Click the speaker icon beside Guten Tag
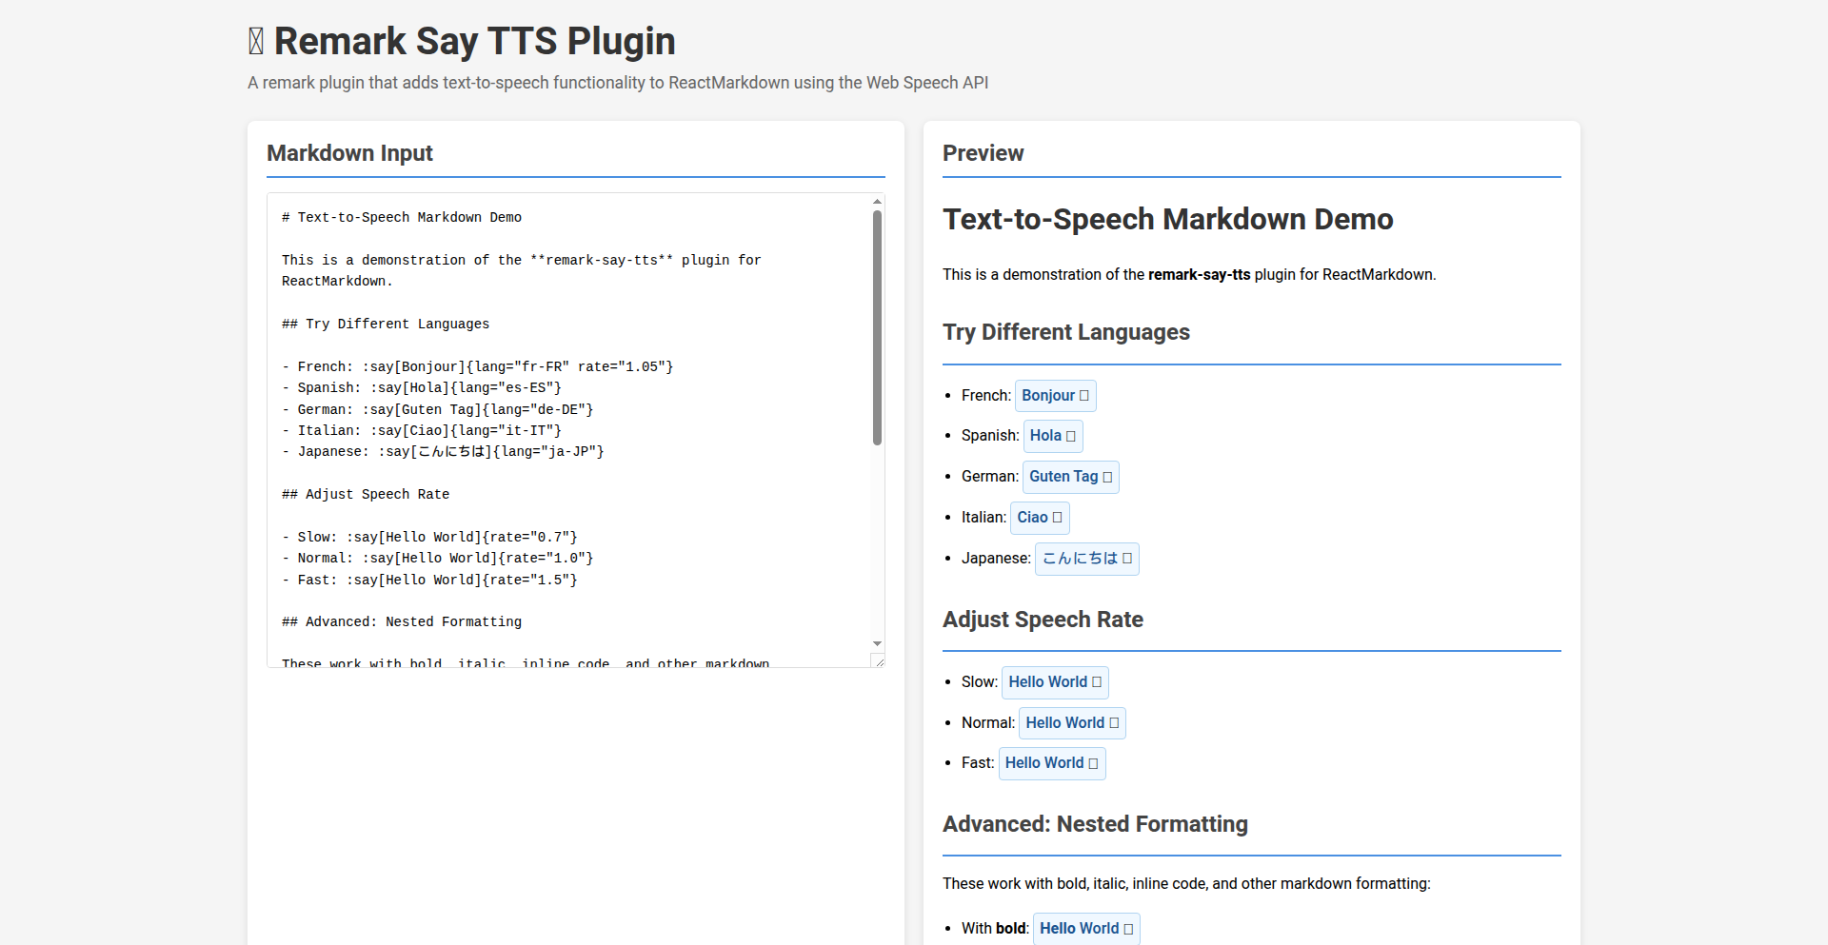1828x945 pixels. click(x=1107, y=478)
